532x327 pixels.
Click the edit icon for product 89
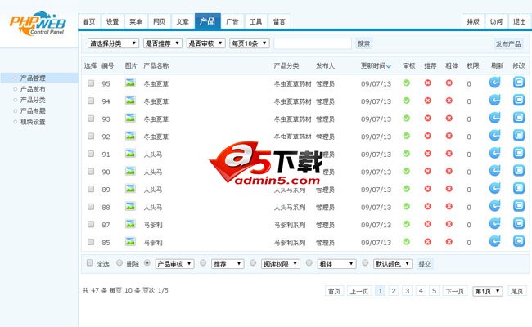pyautogui.click(x=518, y=188)
